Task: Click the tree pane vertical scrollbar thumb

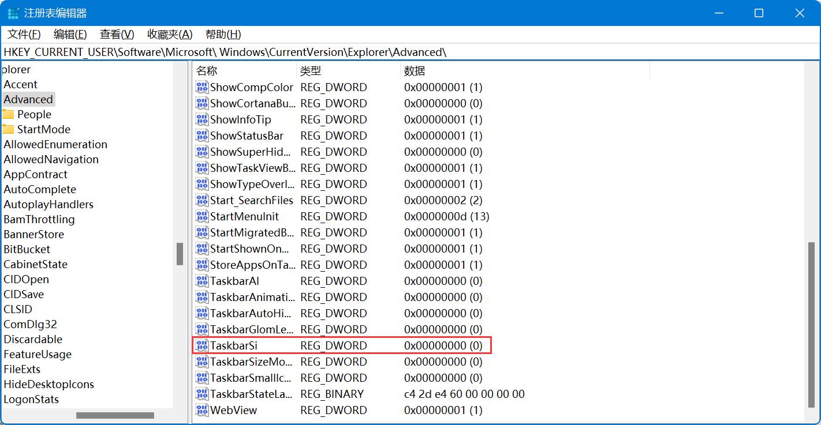Action: point(180,254)
